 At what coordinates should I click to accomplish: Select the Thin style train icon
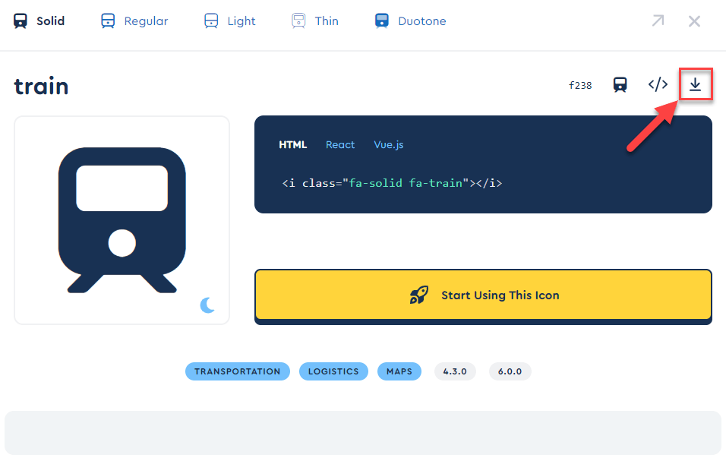pyautogui.click(x=315, y=21)
